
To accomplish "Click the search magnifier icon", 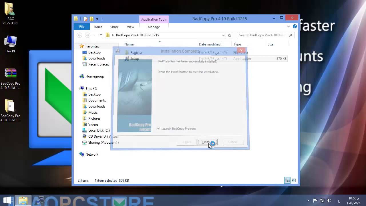I will pyautogui.click(x=291, y=35).
